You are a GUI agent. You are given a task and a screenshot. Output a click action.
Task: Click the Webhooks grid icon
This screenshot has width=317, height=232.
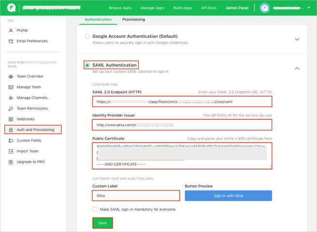(11, 119)
